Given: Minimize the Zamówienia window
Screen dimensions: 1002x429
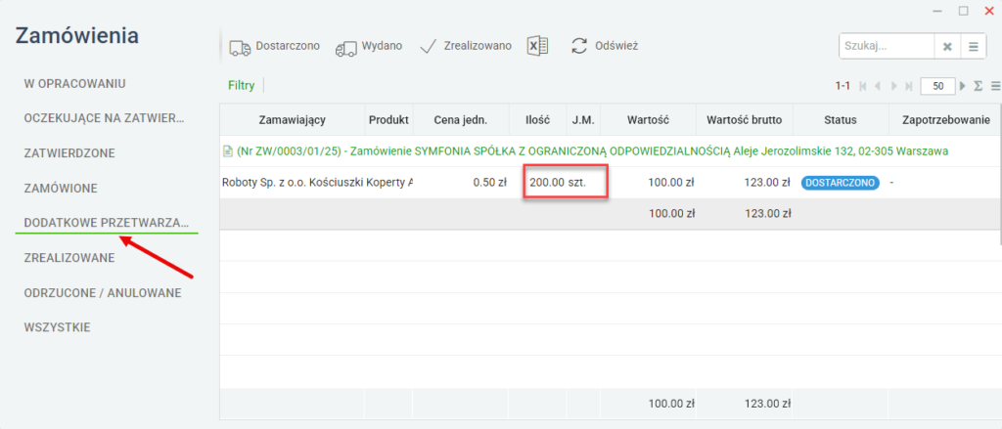Looking at the screenshot, I should pyautogui.click(x=936, y=11).
